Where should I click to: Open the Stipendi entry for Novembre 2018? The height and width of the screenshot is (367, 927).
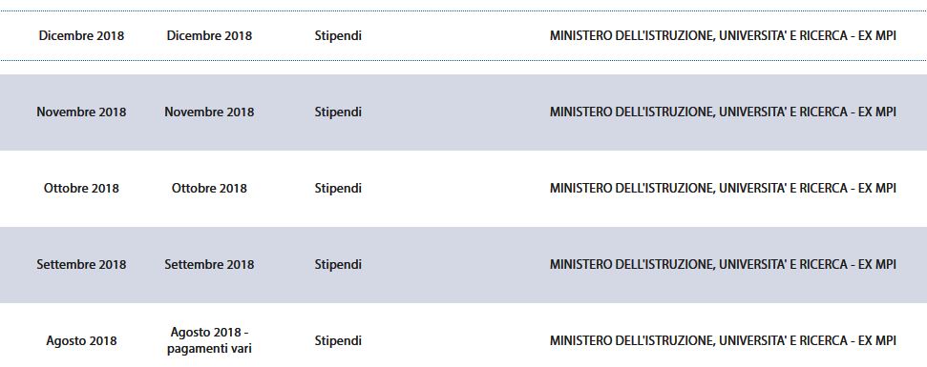[x=338, y=112]
